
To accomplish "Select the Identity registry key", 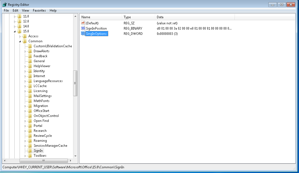I will (x=39, y=71).
